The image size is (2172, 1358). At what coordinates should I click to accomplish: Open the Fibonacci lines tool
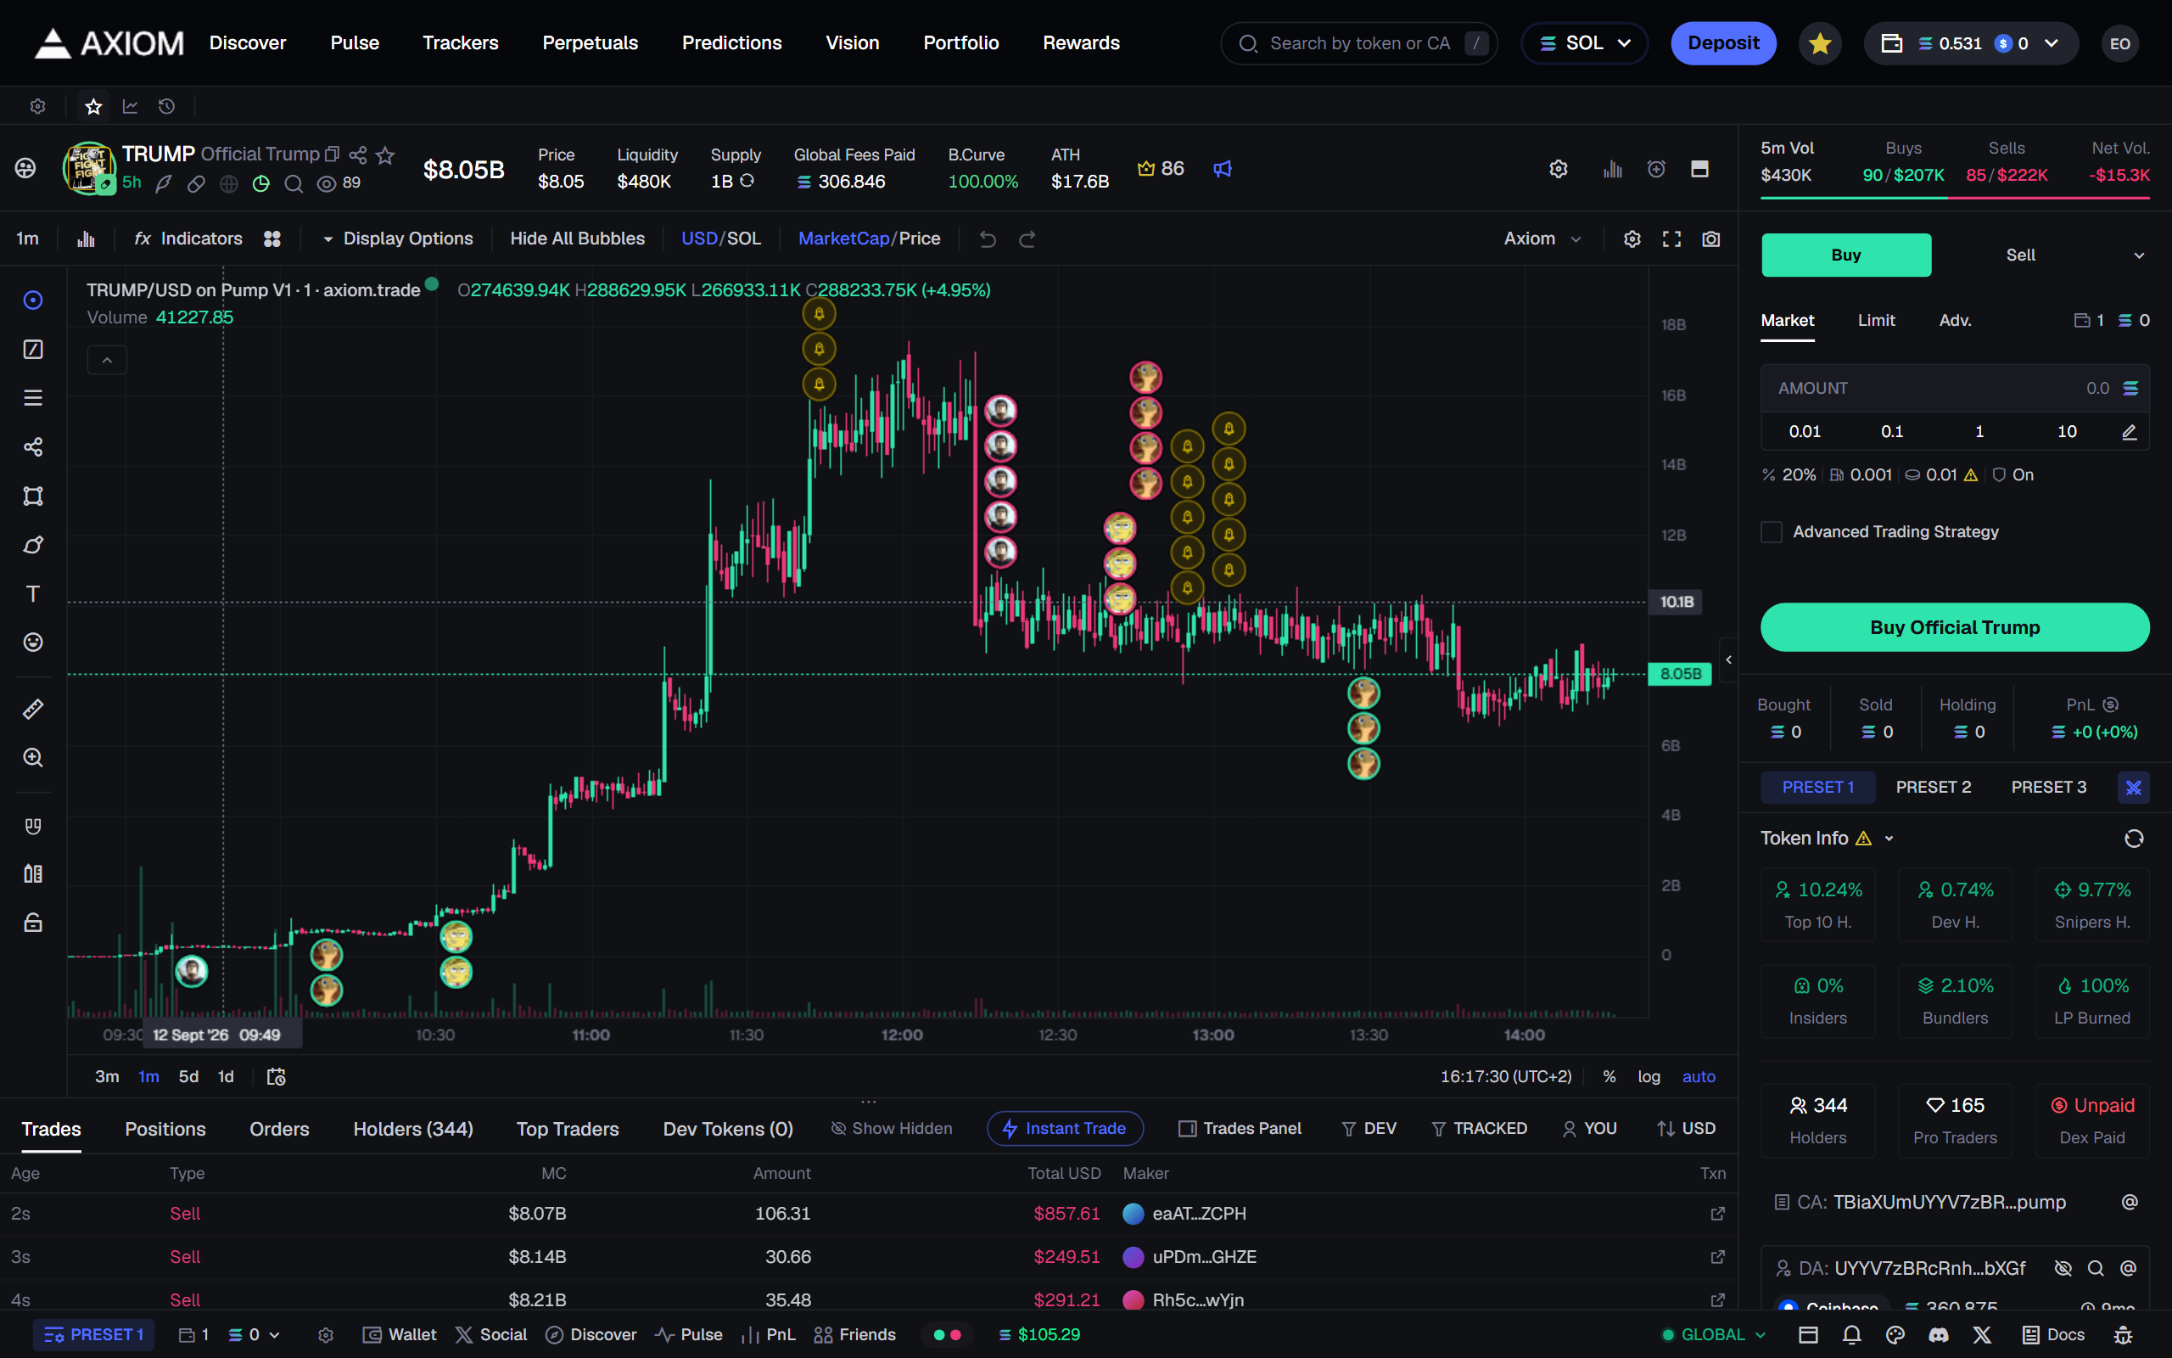33,398
